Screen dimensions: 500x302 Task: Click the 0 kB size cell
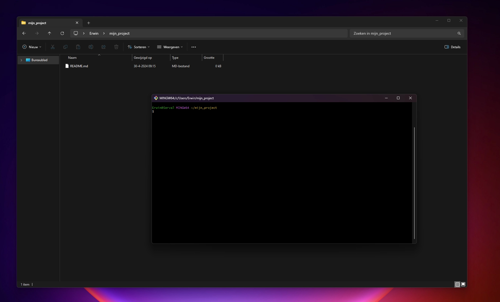coord(218,66)
